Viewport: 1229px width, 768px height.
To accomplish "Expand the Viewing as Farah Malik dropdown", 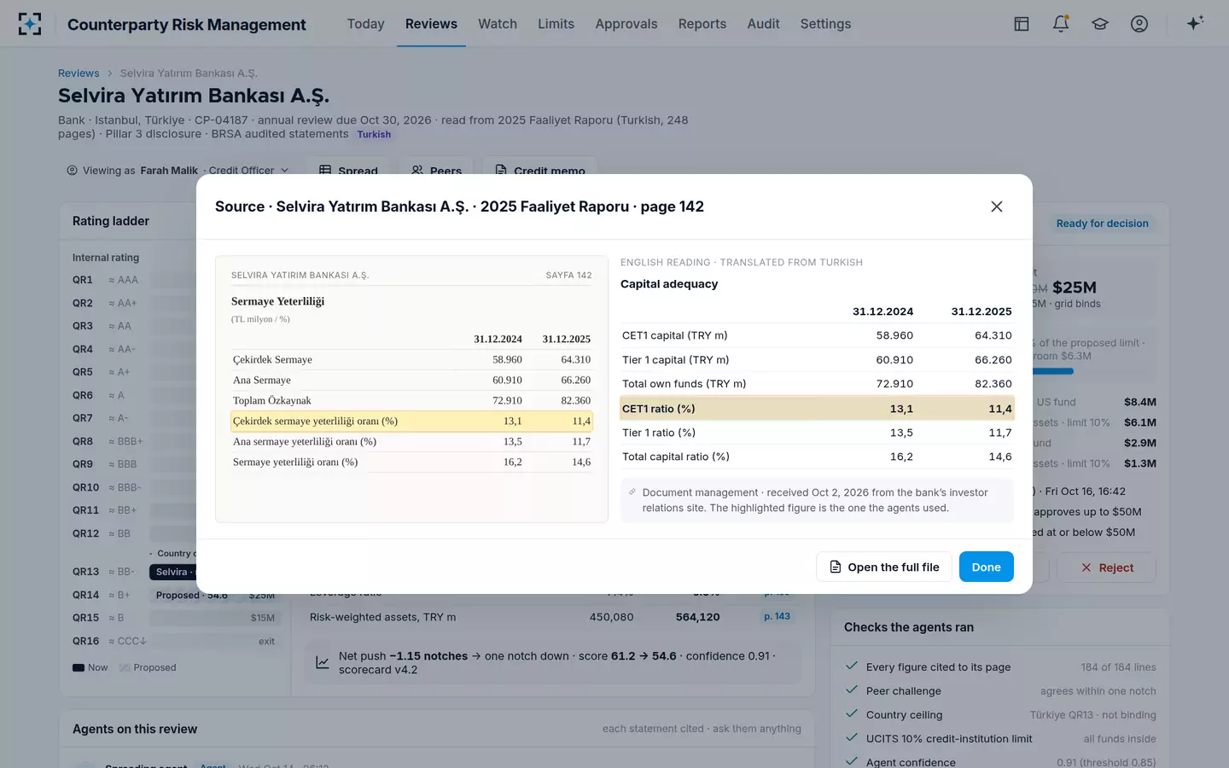I will coord(178,171).
